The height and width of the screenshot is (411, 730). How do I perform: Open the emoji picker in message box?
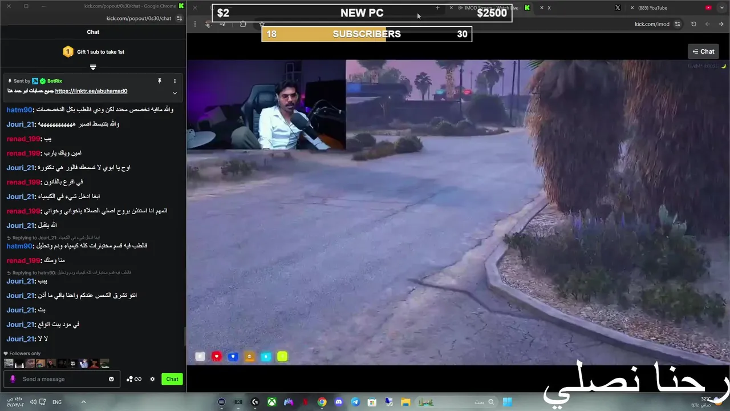(111, 379)
